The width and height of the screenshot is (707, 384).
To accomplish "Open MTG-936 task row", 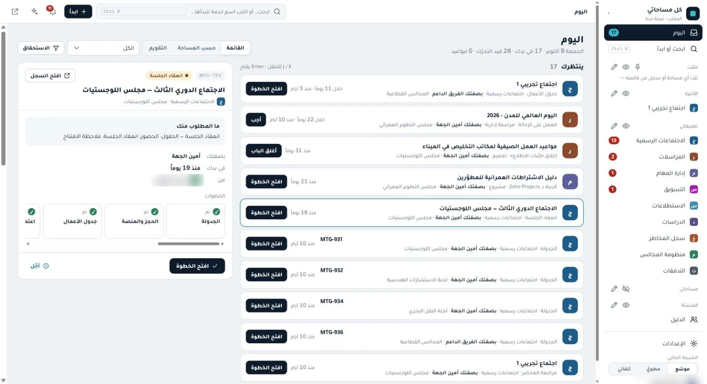I will pos(412,336).
